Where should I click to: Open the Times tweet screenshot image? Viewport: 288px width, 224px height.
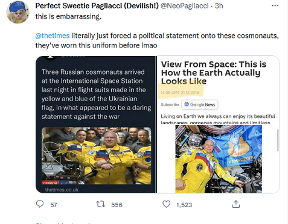96,125
